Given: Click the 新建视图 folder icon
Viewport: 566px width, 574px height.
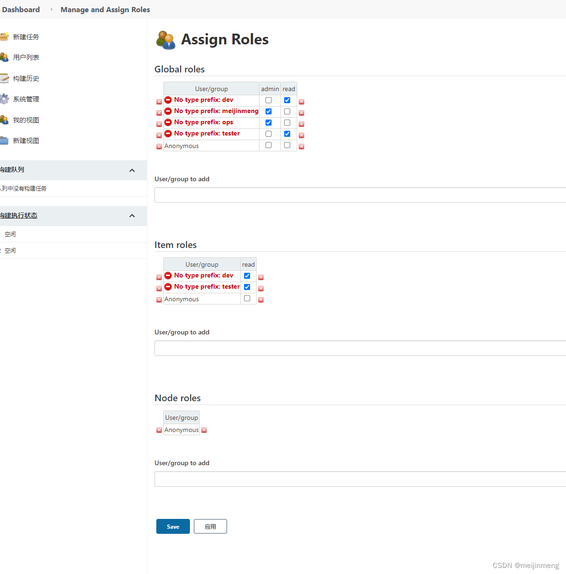Looking at the screenshot, I should pyautogui.click(x=4, y=141).
